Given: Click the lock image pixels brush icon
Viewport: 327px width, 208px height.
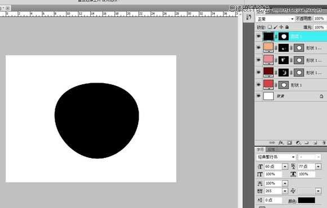Looking at the screenshot, I should tap(276, 27).
